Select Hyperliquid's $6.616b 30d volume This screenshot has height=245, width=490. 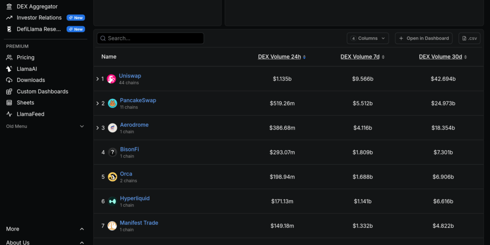click(443, 201)
